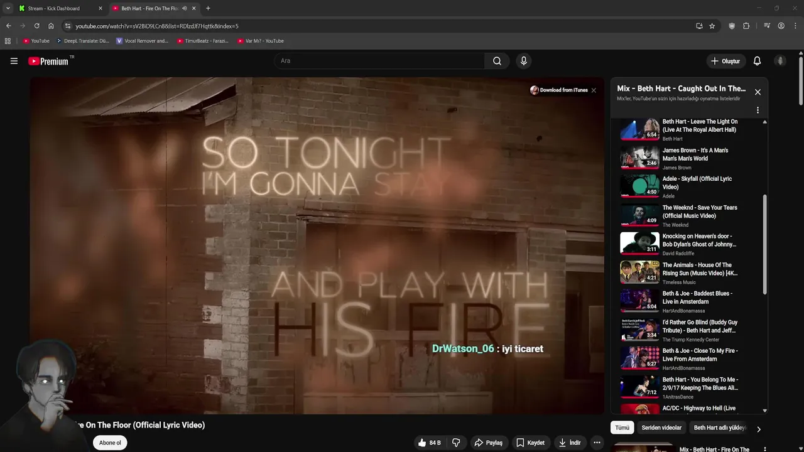The height and width of the screenshot is (452, 804).
Task: Click the Paylaş share button
Action: click(x=488, y=443)
